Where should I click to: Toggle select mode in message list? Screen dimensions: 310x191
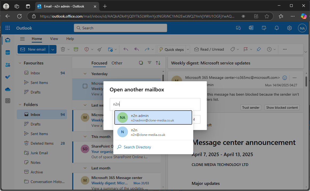click(141, 63)
